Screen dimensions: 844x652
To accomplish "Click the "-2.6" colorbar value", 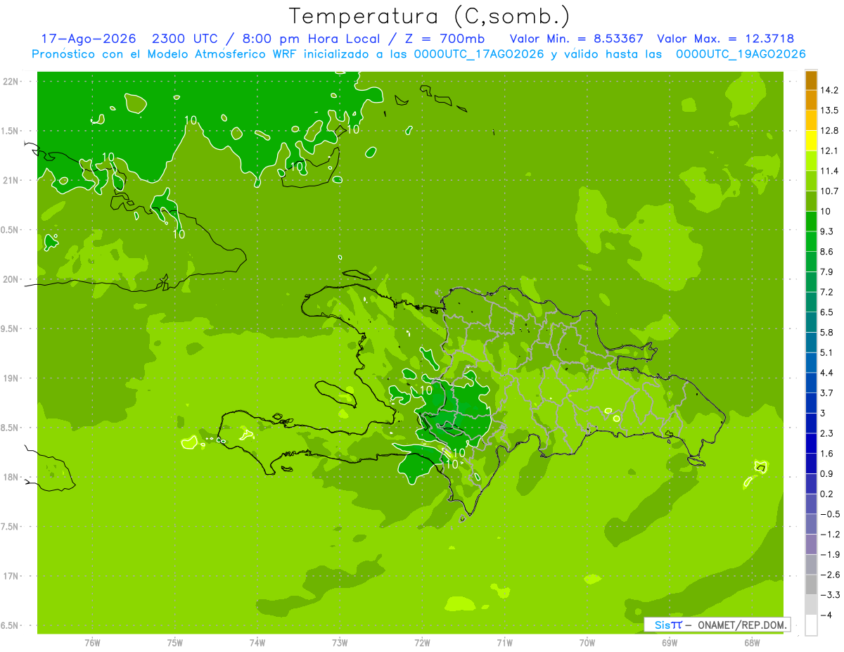I will pyautogui.click(x=830, y=575).
